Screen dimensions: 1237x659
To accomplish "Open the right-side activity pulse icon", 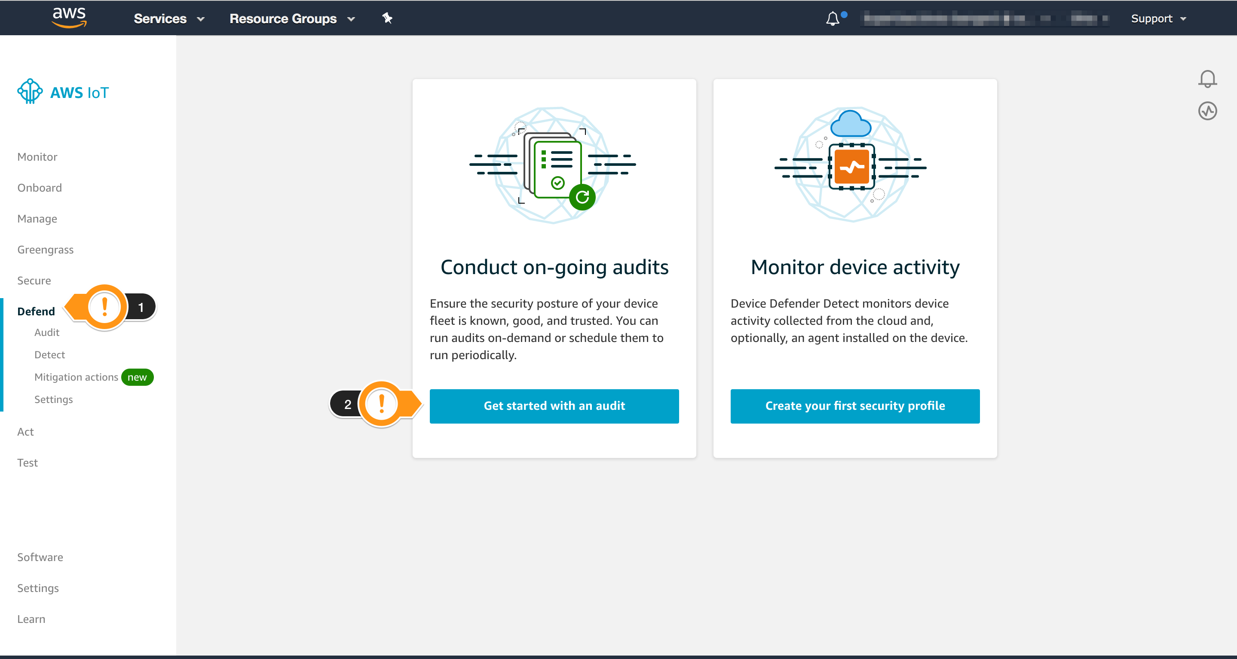I will click(1207, 111).
